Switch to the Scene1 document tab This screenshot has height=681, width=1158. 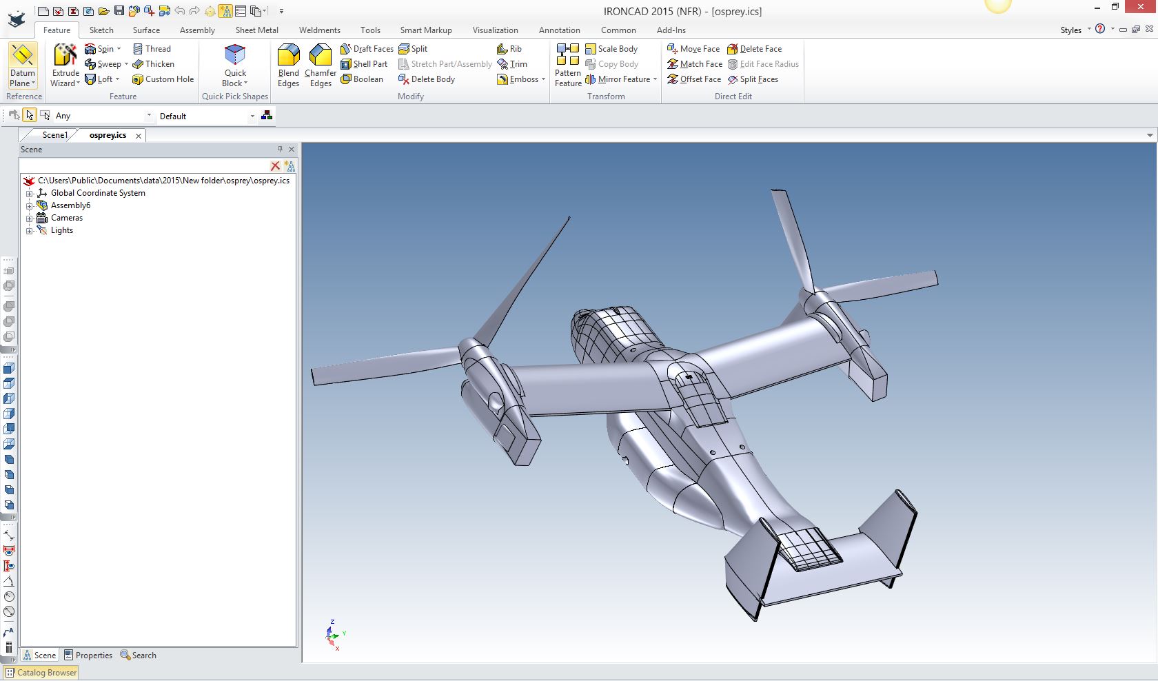(54, 135)
